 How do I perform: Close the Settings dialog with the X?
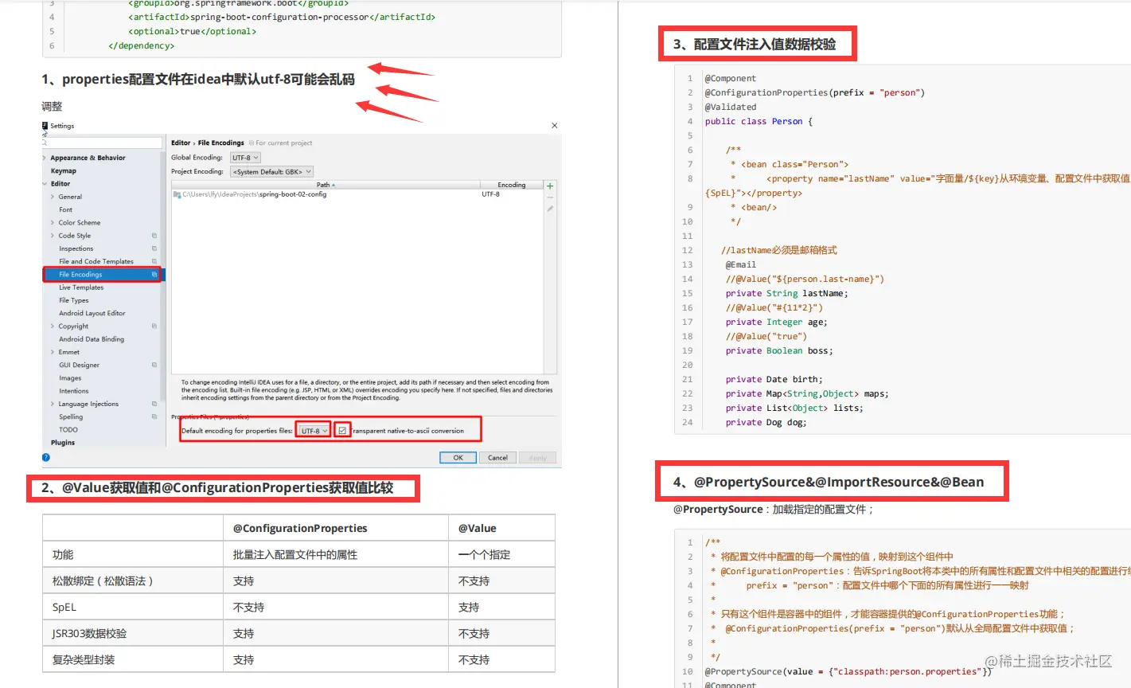point(555,126)
